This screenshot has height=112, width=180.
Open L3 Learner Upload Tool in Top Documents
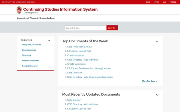79,51
